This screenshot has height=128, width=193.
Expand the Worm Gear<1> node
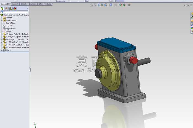[2, 48]
